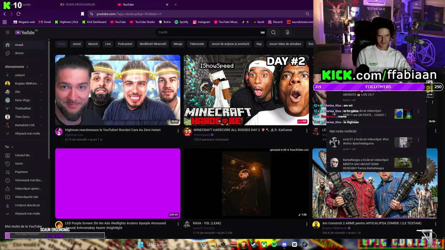Image resolution: width=445 pixels, height=250 pixels.
Task: Select the Telenovele filter chip
Action: [x=197, y=44]
